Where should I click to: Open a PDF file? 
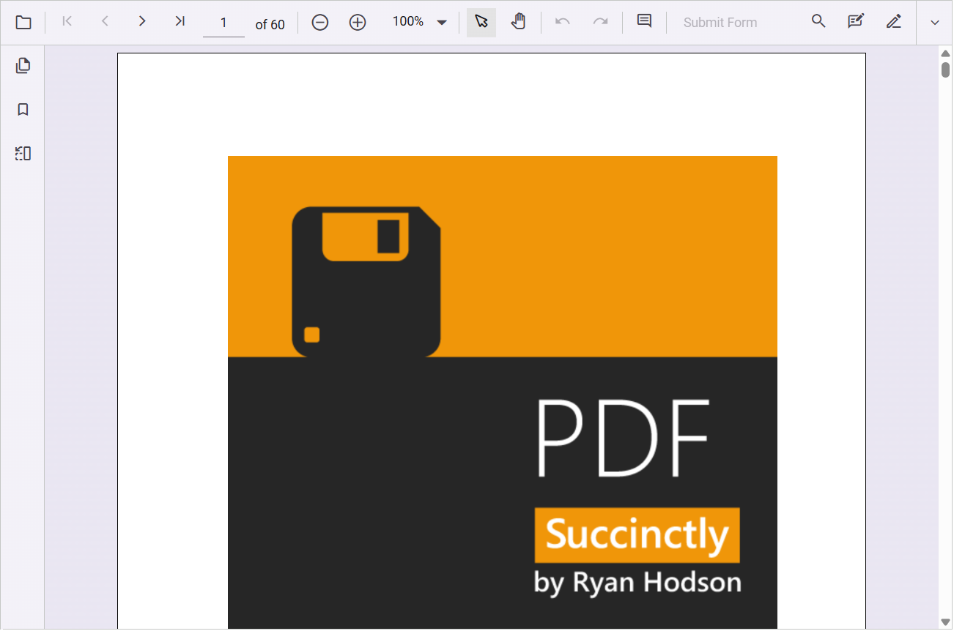tap(23, 22)
